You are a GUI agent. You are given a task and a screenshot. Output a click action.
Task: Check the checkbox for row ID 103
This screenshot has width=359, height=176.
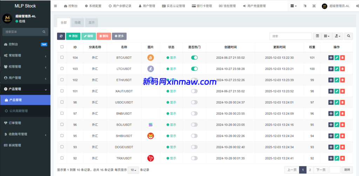[62, 69]
